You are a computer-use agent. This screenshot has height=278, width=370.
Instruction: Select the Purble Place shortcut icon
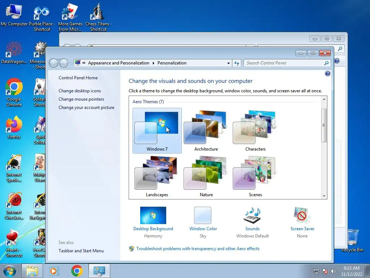42,18
